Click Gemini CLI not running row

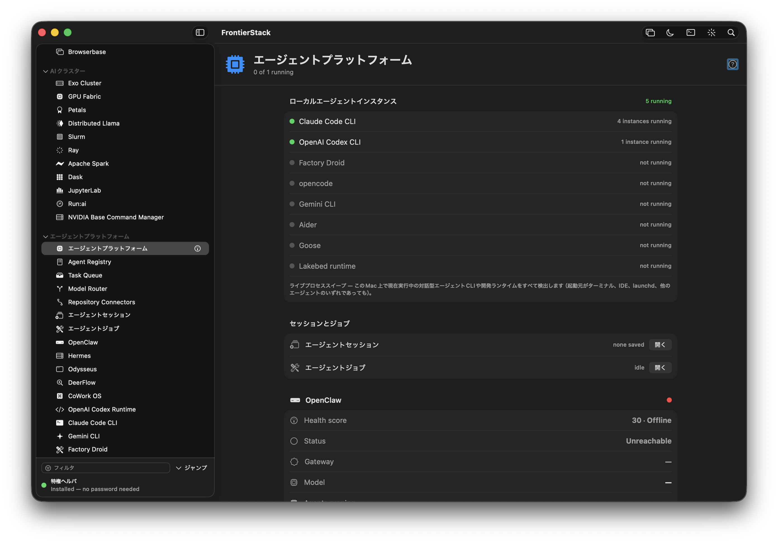pyautogui.click(x=480, y=204)
